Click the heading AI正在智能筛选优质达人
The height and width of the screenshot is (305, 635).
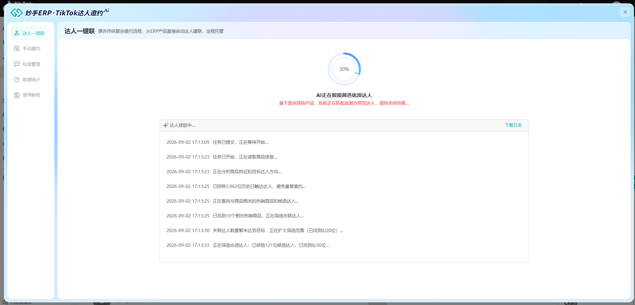[344, 95]
